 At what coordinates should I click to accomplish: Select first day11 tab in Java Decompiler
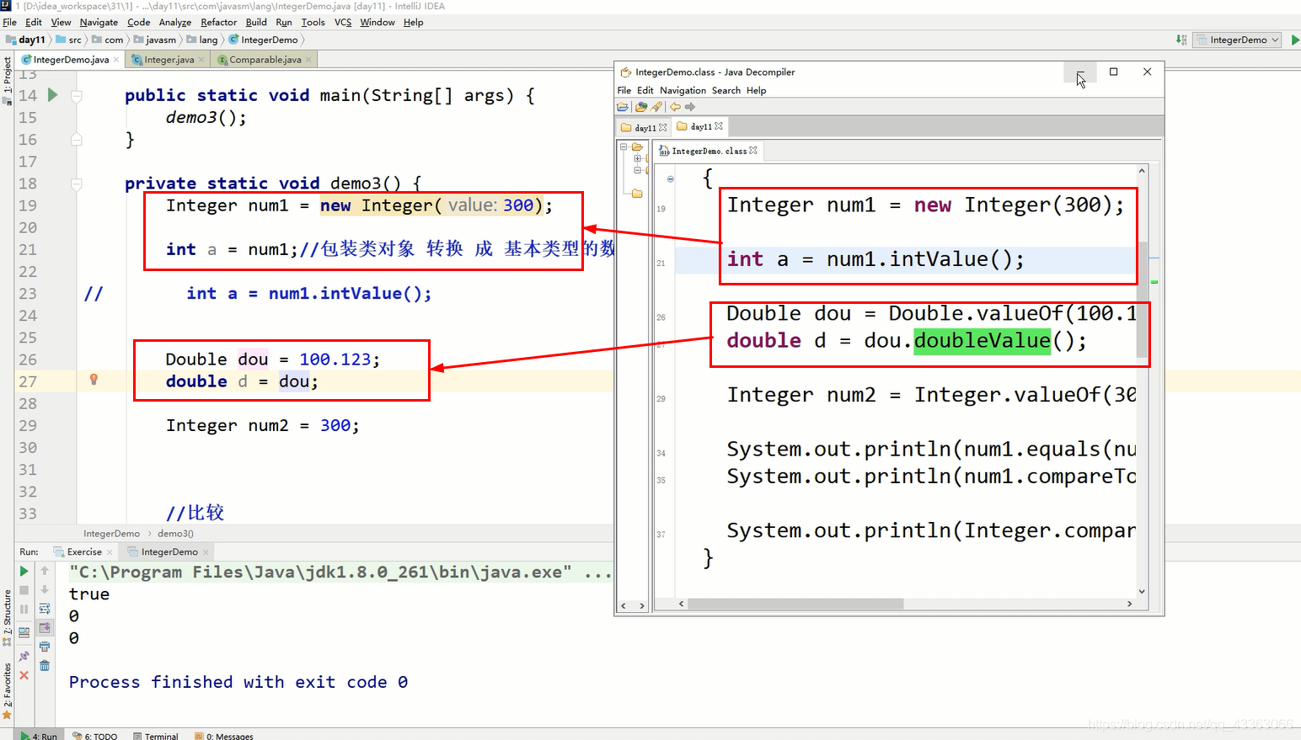coord(644,127)
